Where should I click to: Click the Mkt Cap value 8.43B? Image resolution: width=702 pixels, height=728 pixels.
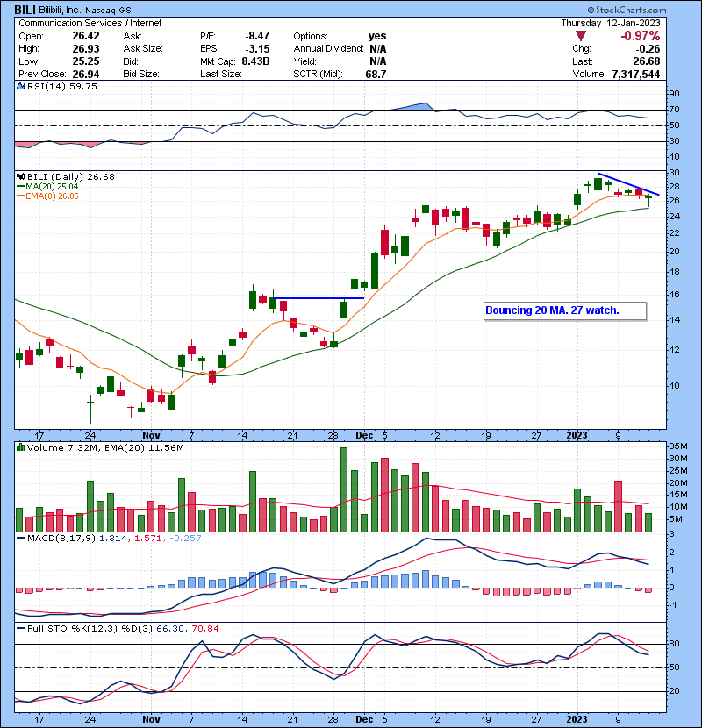coord(255,61)
